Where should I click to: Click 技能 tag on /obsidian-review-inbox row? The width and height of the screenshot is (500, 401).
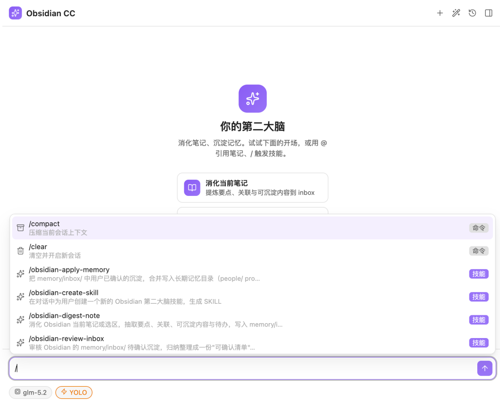479,343
